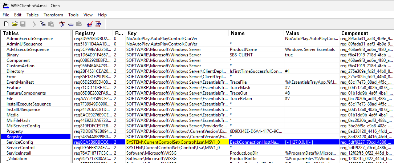Select the ServiceInstall table

pyautogui.click(x=19, y=153)
